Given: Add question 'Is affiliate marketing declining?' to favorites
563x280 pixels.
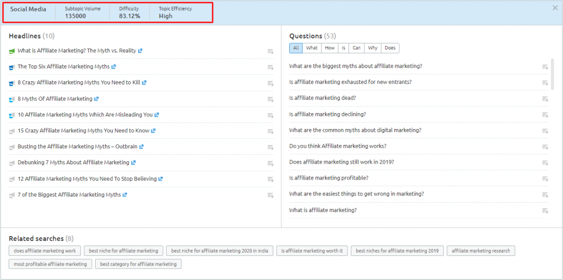Looking at the screenshot, I should click(x=545, y=115).
